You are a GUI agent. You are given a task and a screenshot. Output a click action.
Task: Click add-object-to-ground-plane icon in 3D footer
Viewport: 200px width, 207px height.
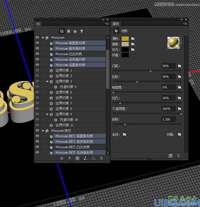pos(85,158)
